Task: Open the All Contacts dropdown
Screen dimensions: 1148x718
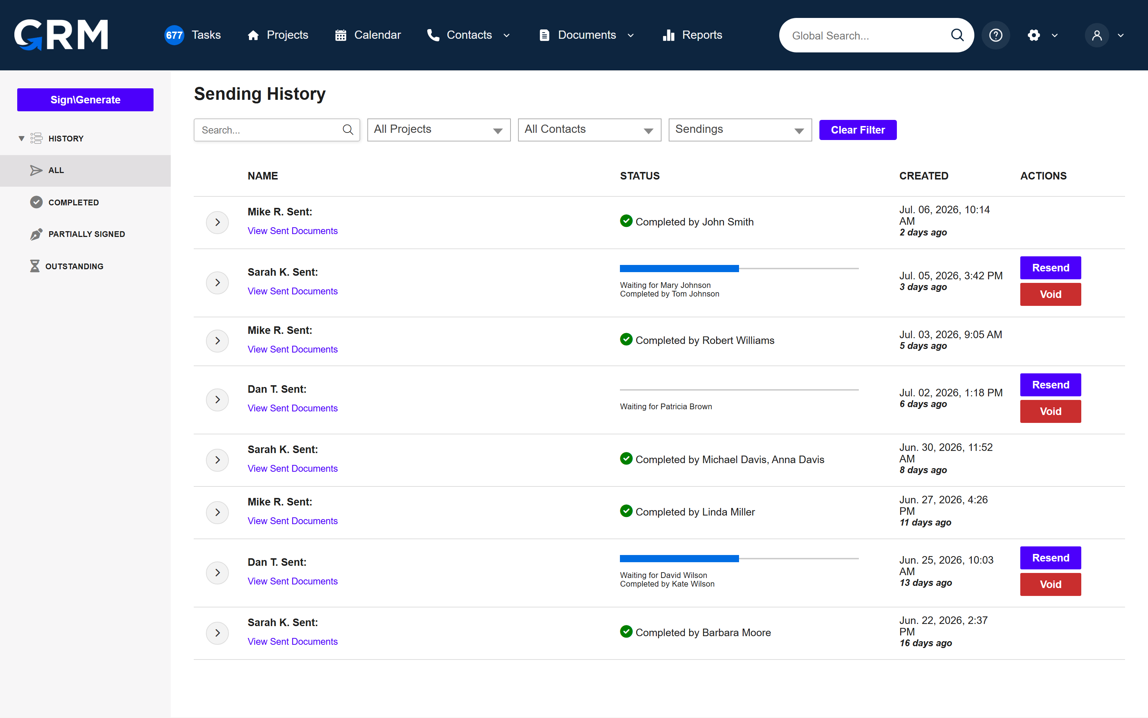Action: 590,130
